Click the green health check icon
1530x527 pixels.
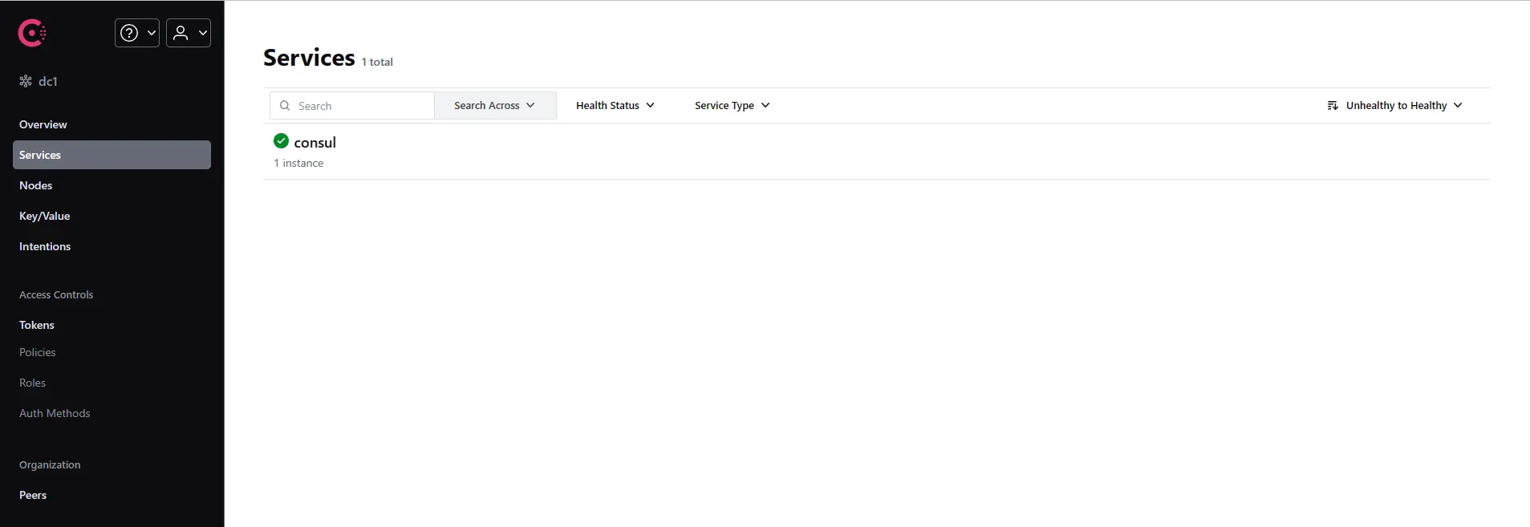(281, 141)
